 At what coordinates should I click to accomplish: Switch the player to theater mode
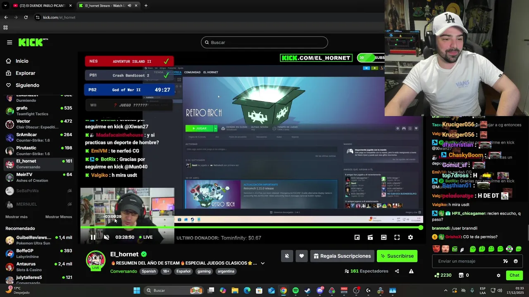click(x=384, y=237)
